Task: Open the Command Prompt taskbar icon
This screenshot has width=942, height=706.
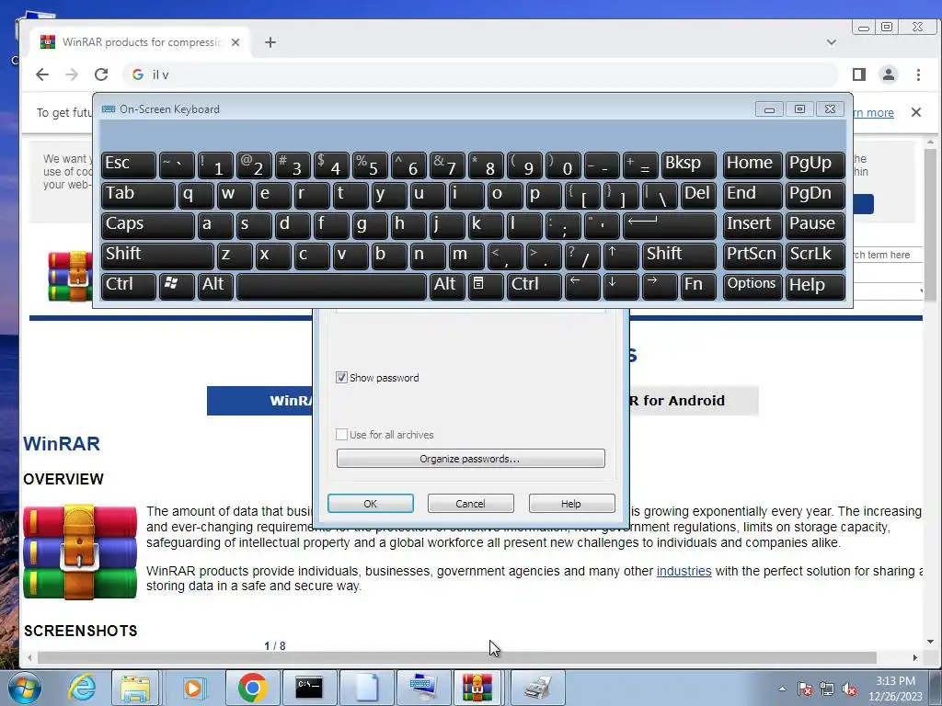Action: click(309, 688)
